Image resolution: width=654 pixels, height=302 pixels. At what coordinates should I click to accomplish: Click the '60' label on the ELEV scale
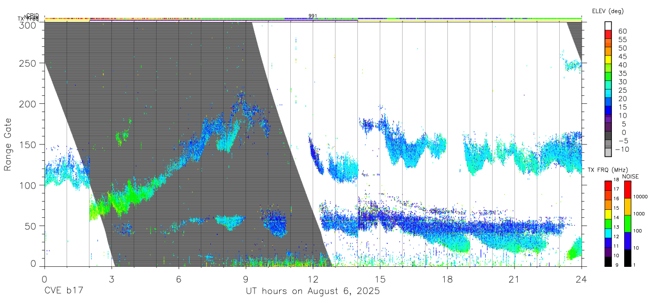click(622, 31)
